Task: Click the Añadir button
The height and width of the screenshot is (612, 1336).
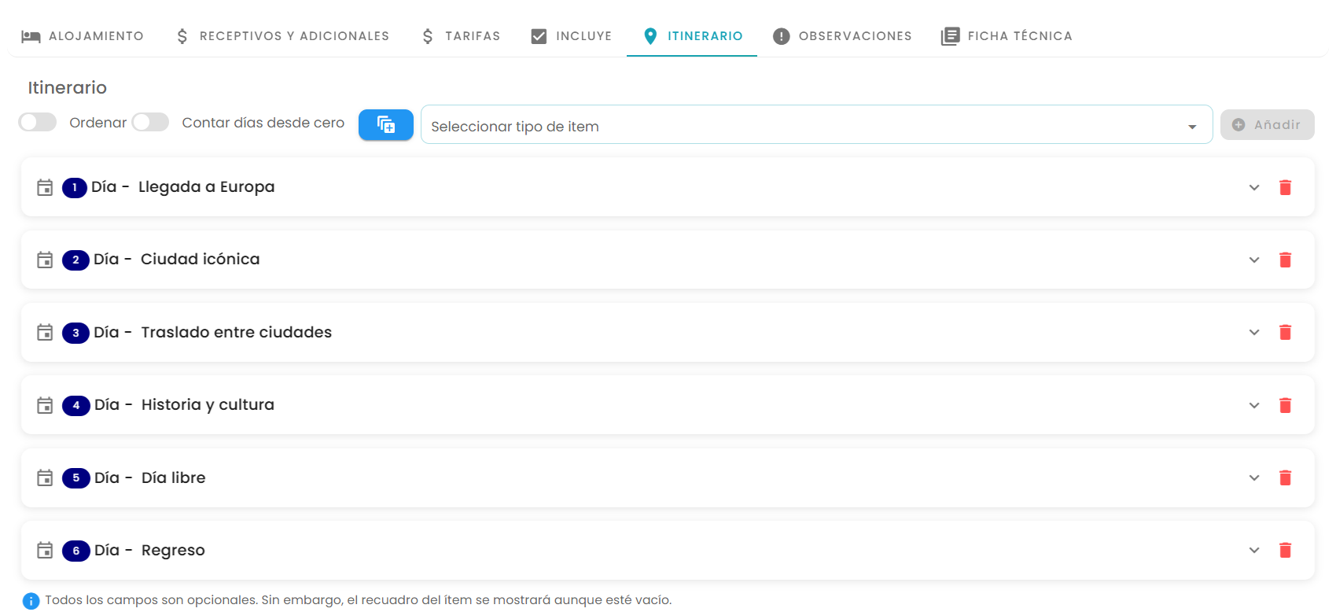Action: [x=1267, y=124]
